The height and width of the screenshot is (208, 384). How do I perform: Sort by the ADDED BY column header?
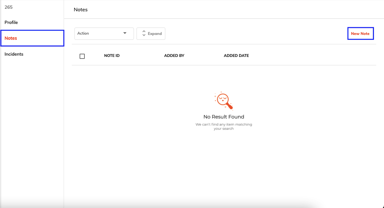click(174, 56)
